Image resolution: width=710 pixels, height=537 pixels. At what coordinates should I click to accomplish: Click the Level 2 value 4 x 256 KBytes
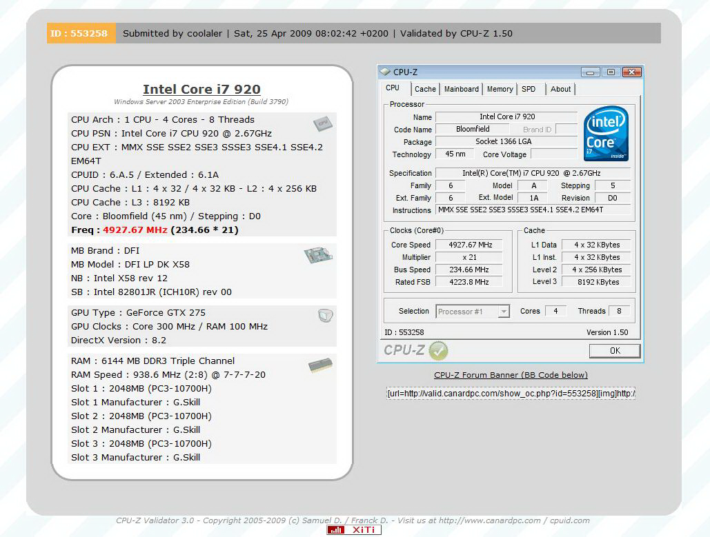click(x=597, y=270)
